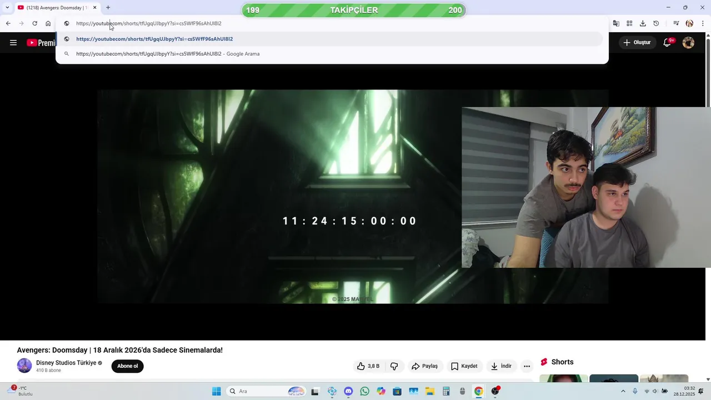The image size is (711, 400).
Task: Open the more actions three-dot button
Action: [x=527, y=366]
